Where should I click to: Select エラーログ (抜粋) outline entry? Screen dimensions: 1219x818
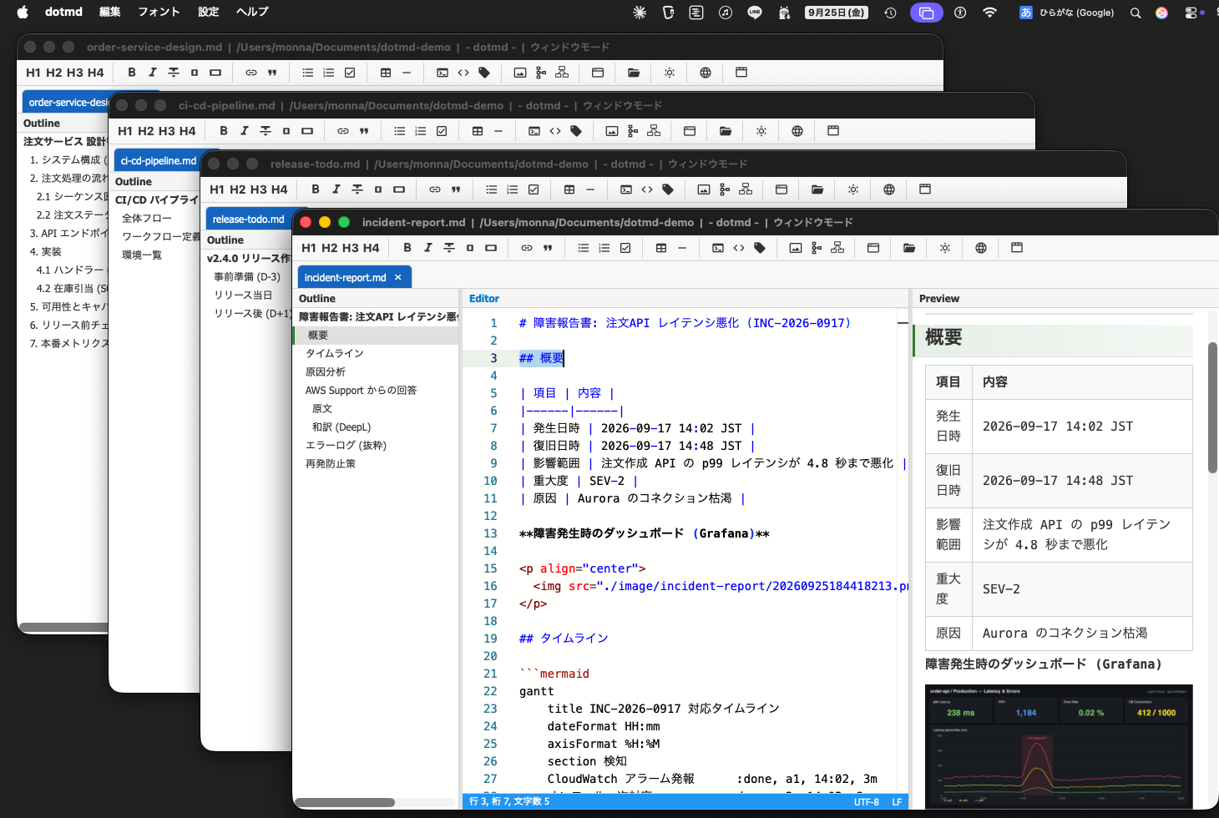coord(346,445)
